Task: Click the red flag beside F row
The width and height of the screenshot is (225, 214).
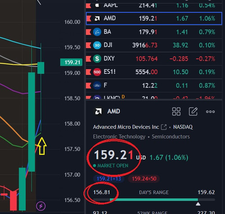Action: [89, 86]
